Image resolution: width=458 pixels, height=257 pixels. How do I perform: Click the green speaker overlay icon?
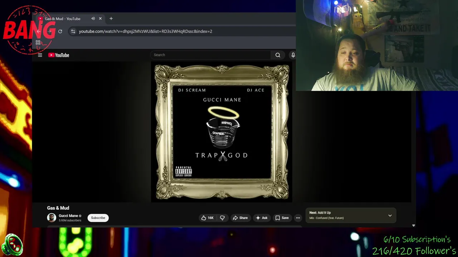(x=12, y=245)
